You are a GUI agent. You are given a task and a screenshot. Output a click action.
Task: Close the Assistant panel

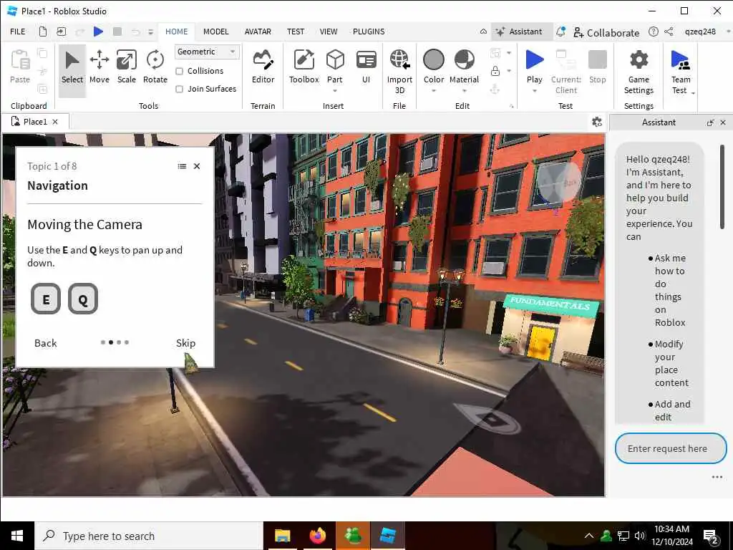point(723,122)
